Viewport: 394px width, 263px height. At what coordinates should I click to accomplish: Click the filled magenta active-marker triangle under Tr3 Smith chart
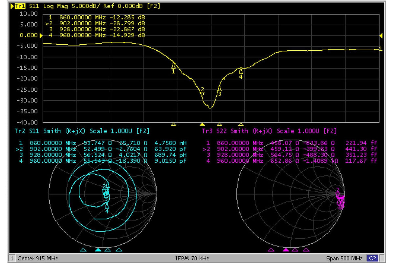286,250
